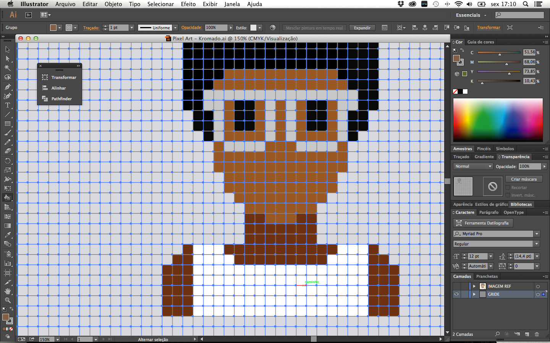Switch to the Pranchetas tab
The width and height of the screenshot is (550, 343).
click(x=487, y=276)
